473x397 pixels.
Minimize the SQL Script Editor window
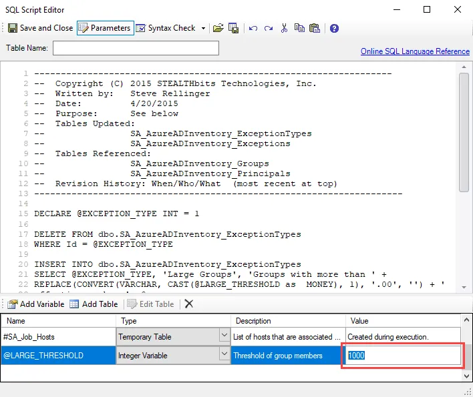click(397, 9)
